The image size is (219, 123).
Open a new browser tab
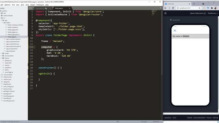click(x=194, y=4)
